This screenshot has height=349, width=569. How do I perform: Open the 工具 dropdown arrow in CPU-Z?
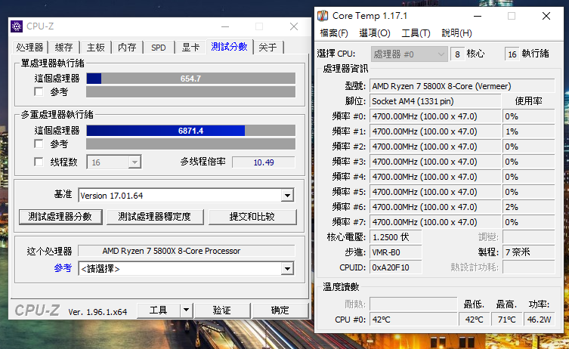coord(186,310)
